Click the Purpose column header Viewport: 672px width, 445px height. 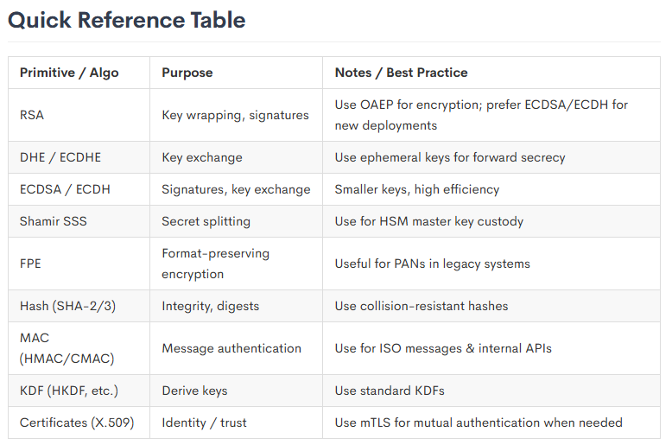[187, 73]
